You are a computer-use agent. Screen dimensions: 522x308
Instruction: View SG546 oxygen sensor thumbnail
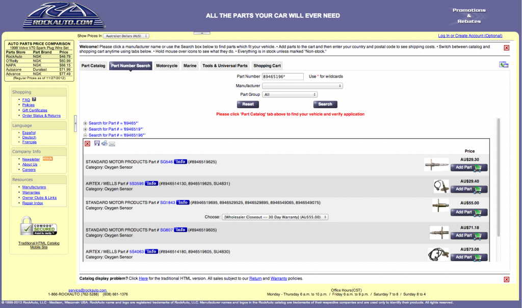[x=437, y=165]
